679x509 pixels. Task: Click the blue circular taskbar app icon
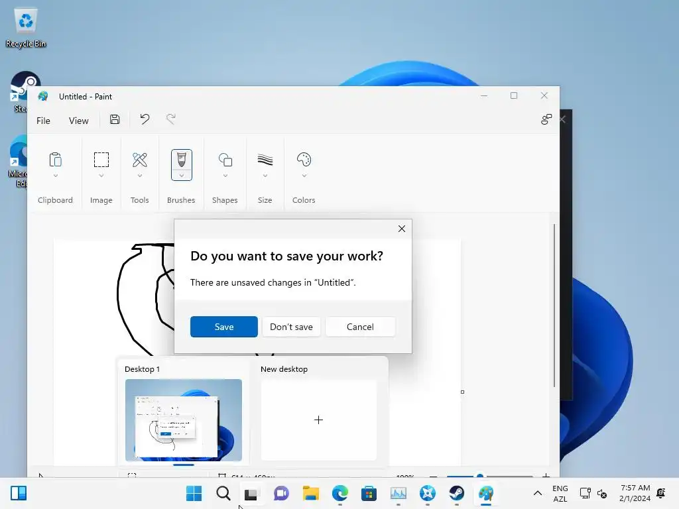coord(428,493)
